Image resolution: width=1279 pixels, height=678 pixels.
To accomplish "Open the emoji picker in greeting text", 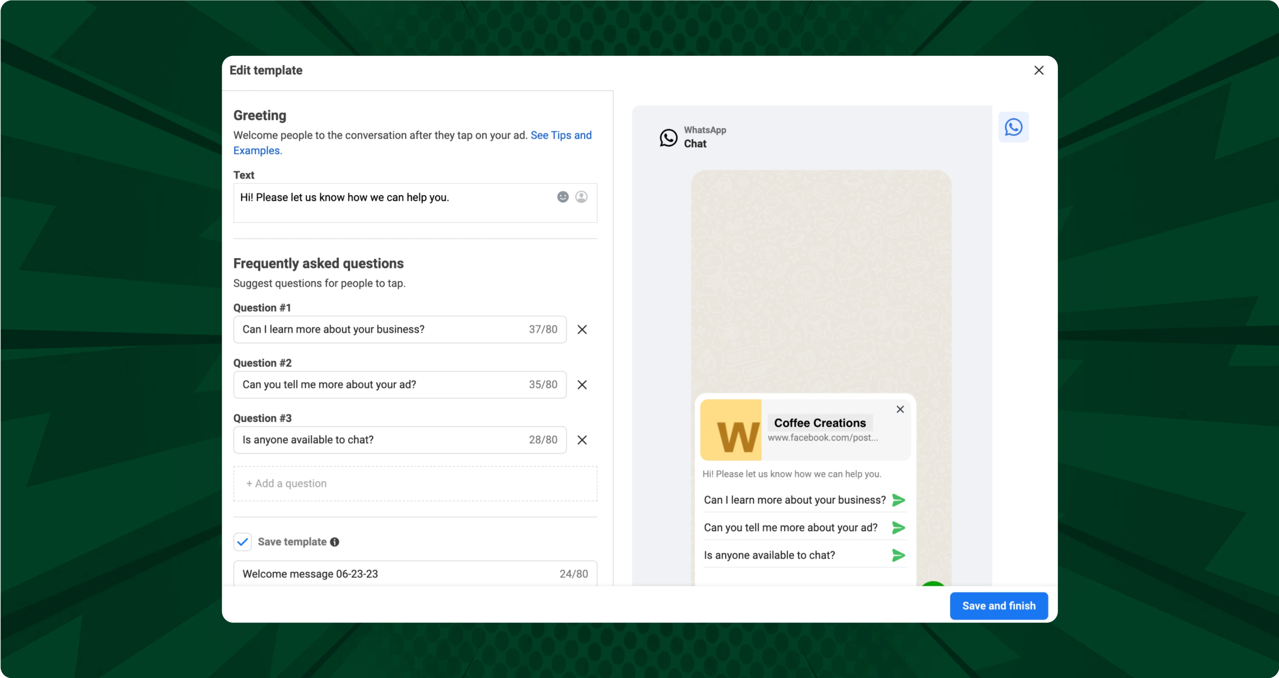I will tap(563, 197).
